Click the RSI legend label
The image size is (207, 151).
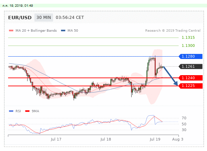click(18, 111)
